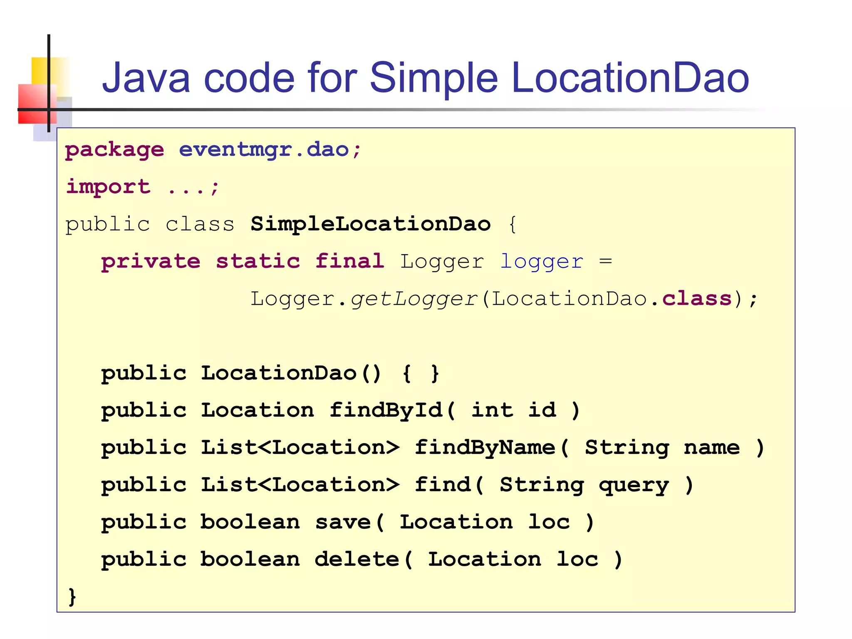Click the blue 'logger' variable name
This screenshot has width=852, height=639.
point(542,261)
